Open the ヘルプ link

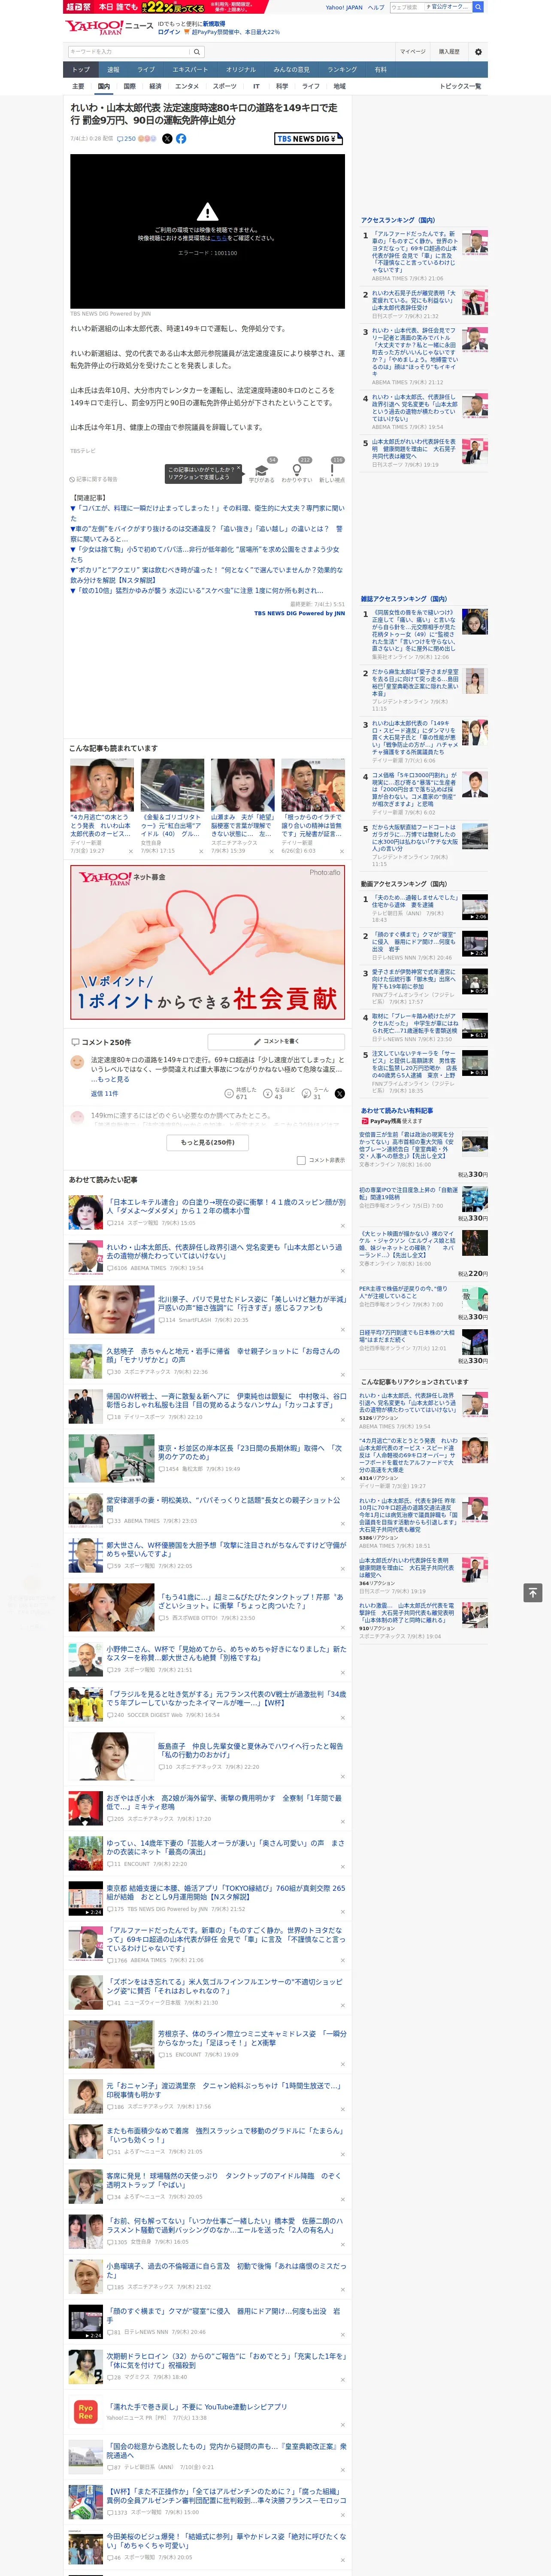tap(376, 7)
